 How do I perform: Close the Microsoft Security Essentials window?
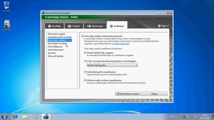[x=170, y=13]
